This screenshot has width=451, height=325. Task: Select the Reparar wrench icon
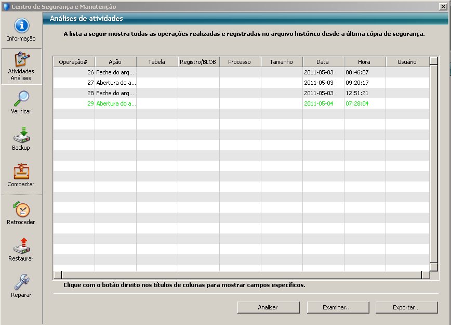(x=21, y=282)
